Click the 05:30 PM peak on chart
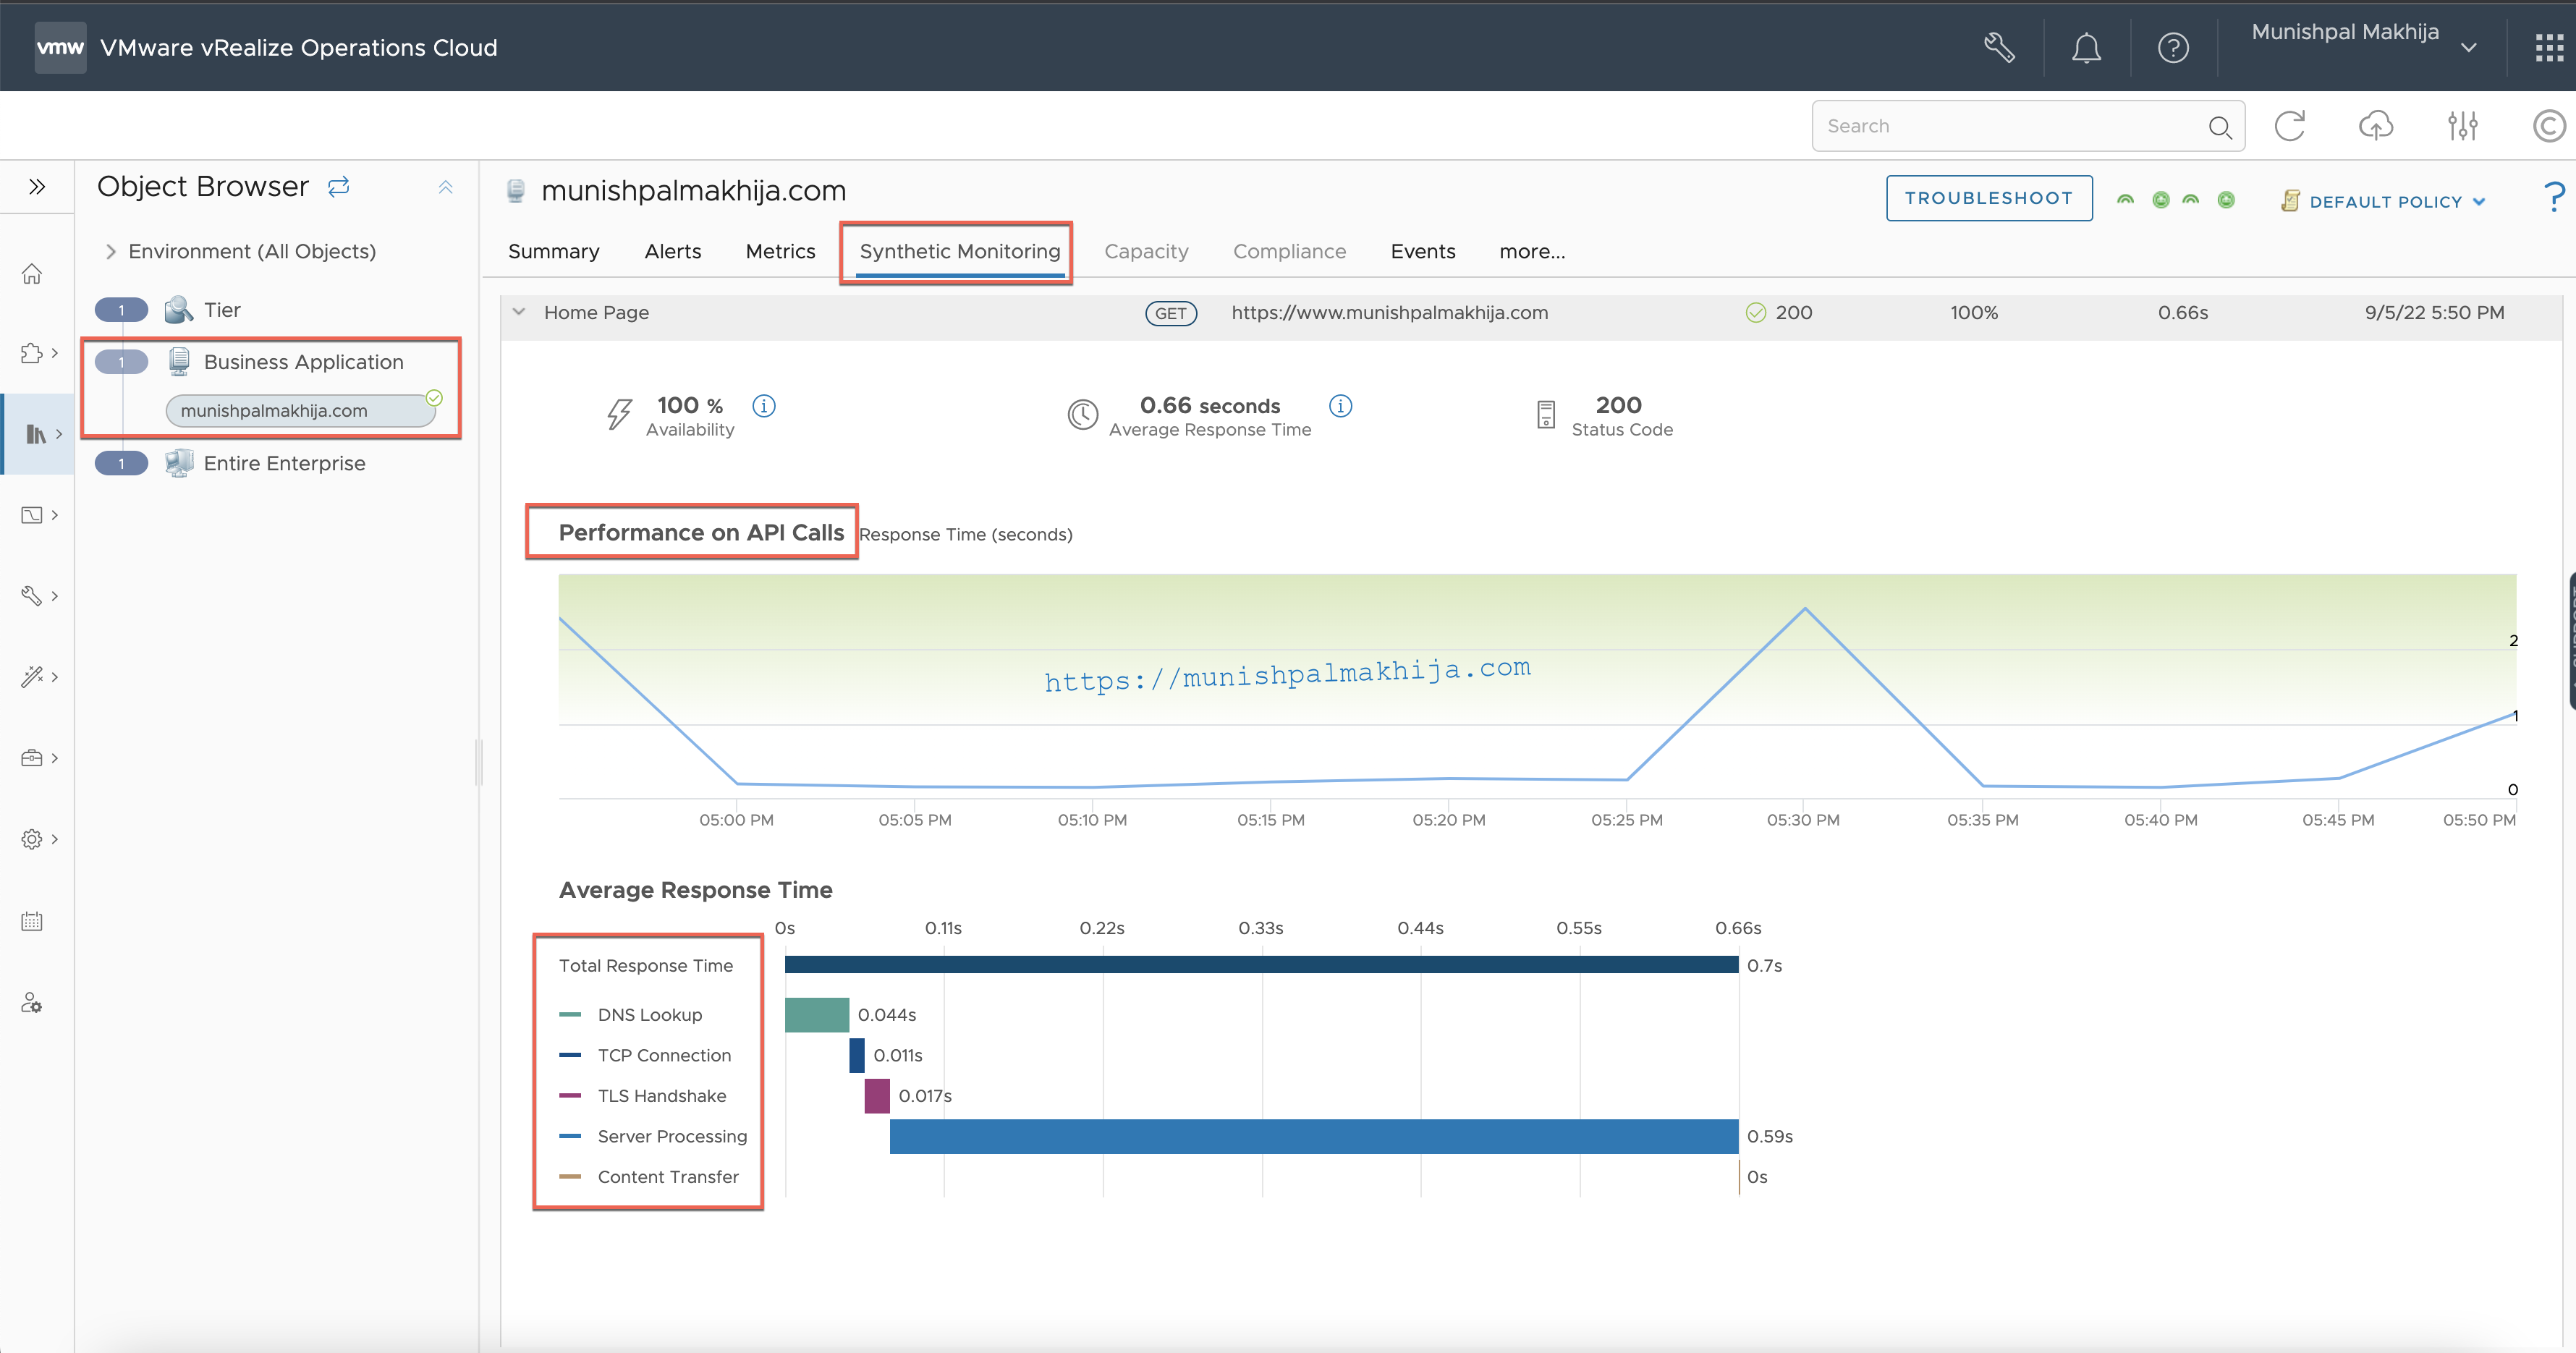 pos(1805,609)
